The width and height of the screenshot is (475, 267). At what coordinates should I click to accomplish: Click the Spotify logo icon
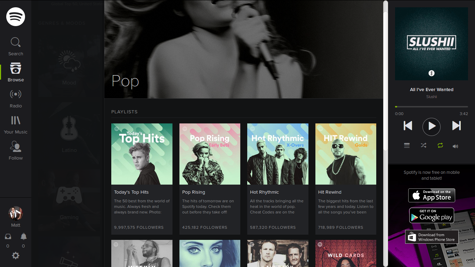pos(16,16)
